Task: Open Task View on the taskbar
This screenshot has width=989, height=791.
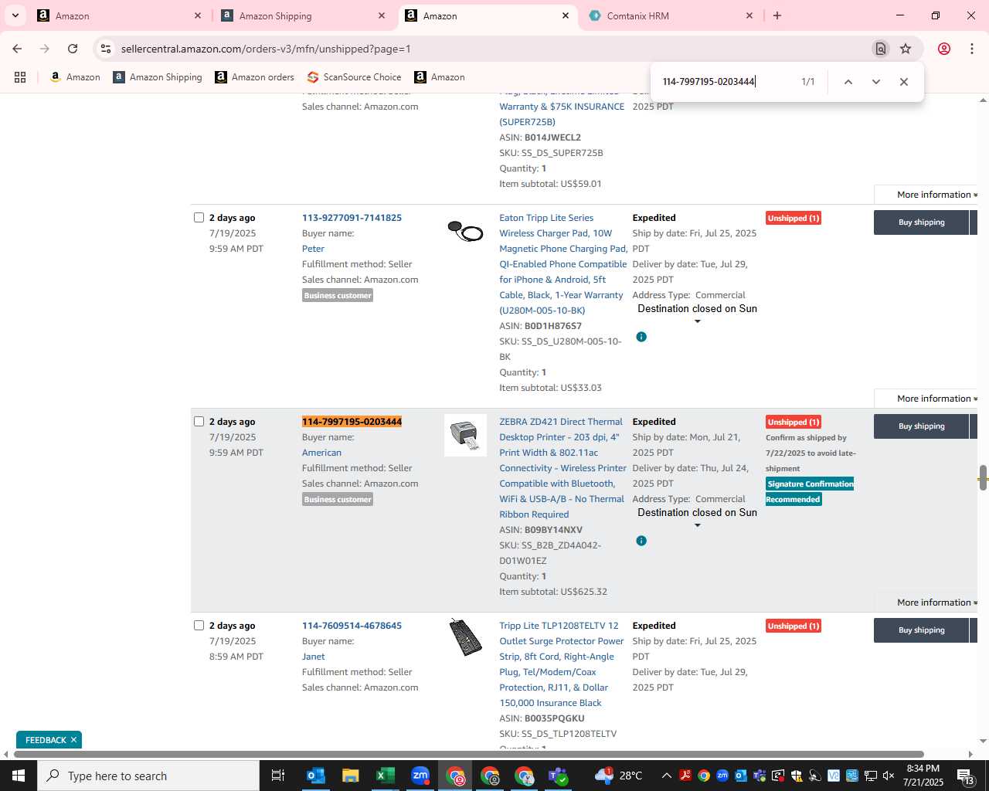Action: pos(278,776)
